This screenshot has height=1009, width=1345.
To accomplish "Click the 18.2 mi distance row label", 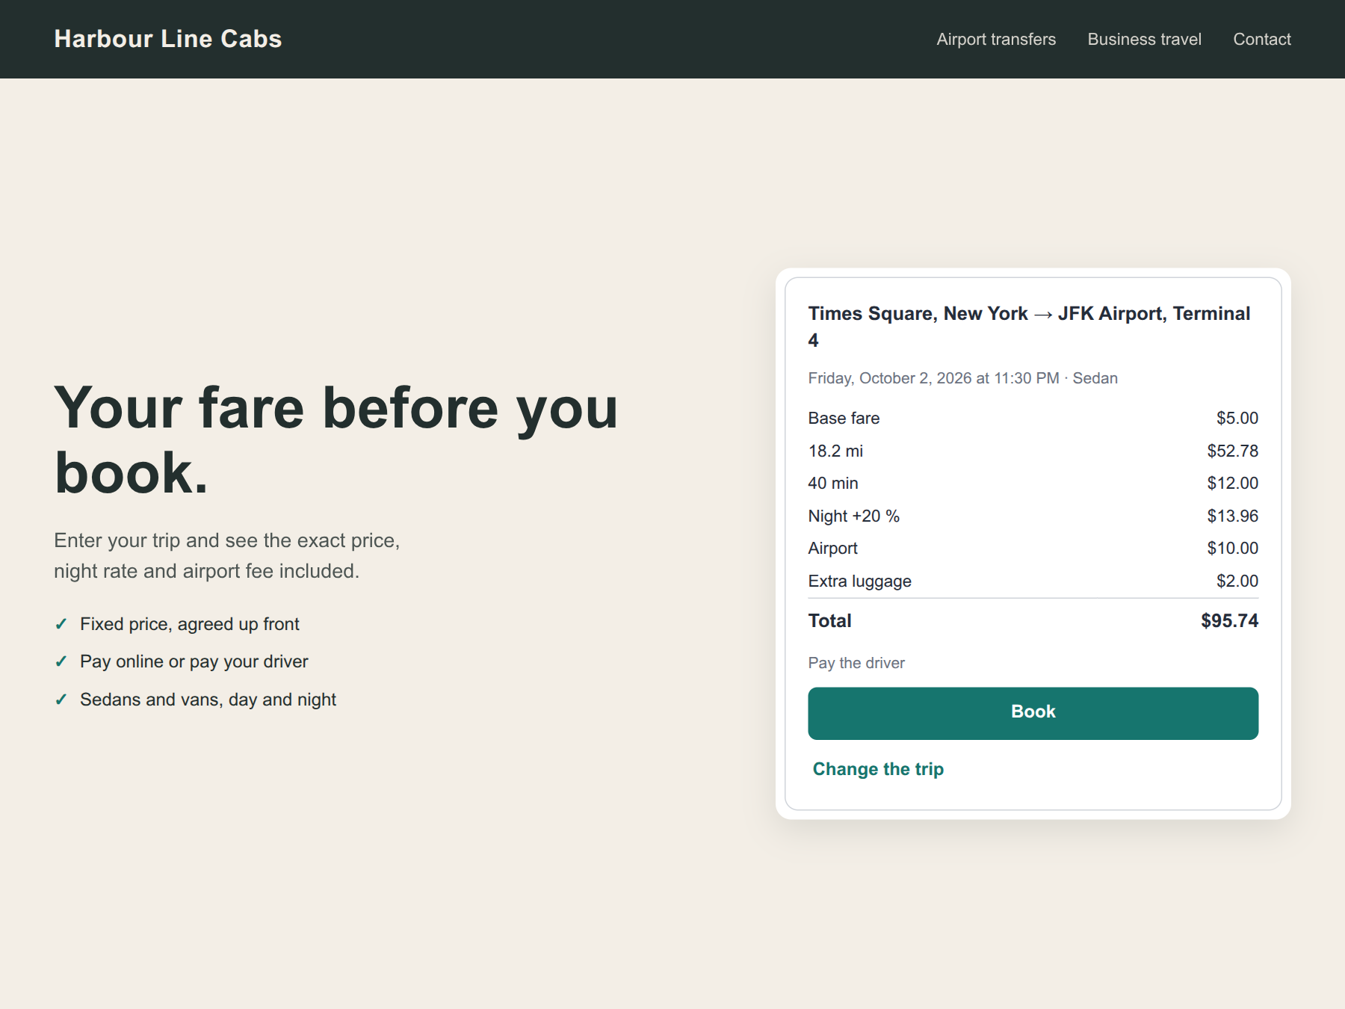I will coord(835,451).
